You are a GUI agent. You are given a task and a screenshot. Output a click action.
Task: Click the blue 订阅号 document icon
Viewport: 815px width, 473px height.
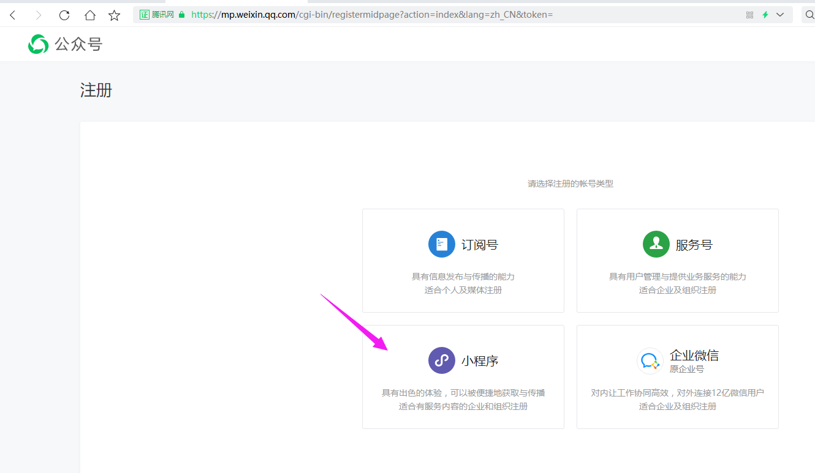pos(442,245)
